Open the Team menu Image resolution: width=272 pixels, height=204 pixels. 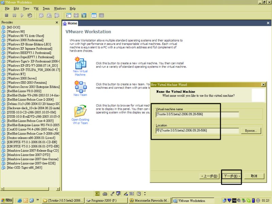[x=46, y=8]
